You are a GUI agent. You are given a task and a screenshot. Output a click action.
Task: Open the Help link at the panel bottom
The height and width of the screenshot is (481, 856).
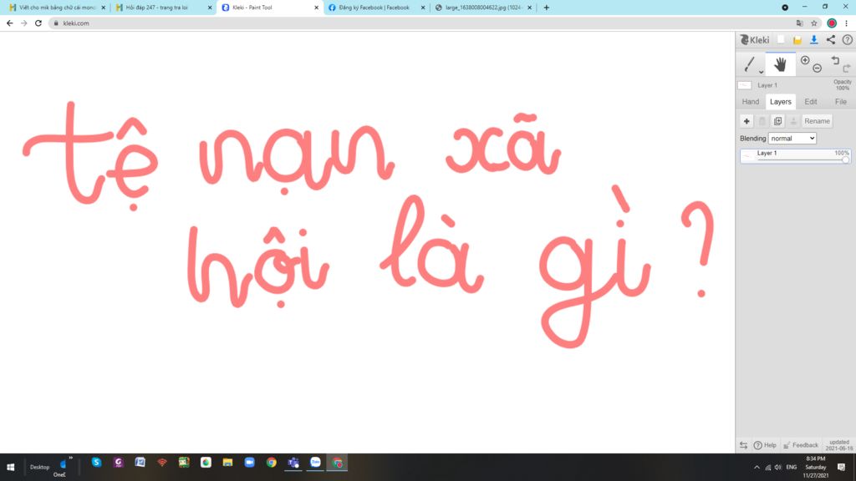[x=766, y=445]
